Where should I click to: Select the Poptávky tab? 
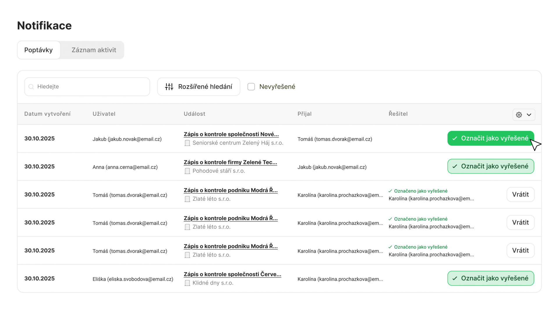click(38, 50)
